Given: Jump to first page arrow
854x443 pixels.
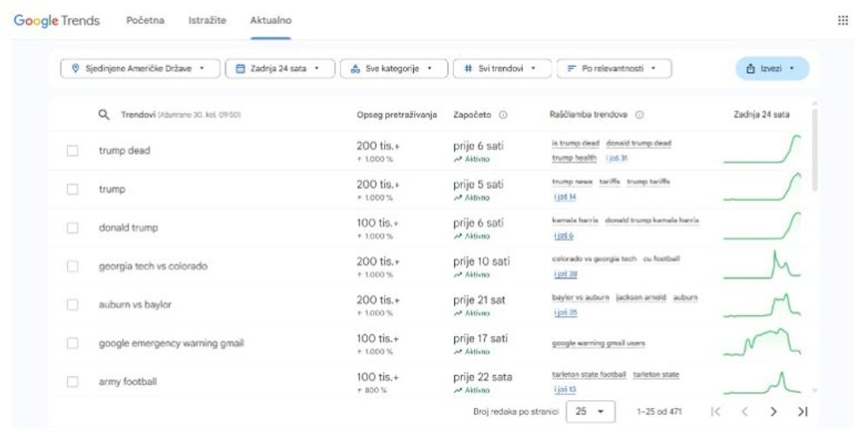Looking at the screenshot, I should click(x=715, y=412).
